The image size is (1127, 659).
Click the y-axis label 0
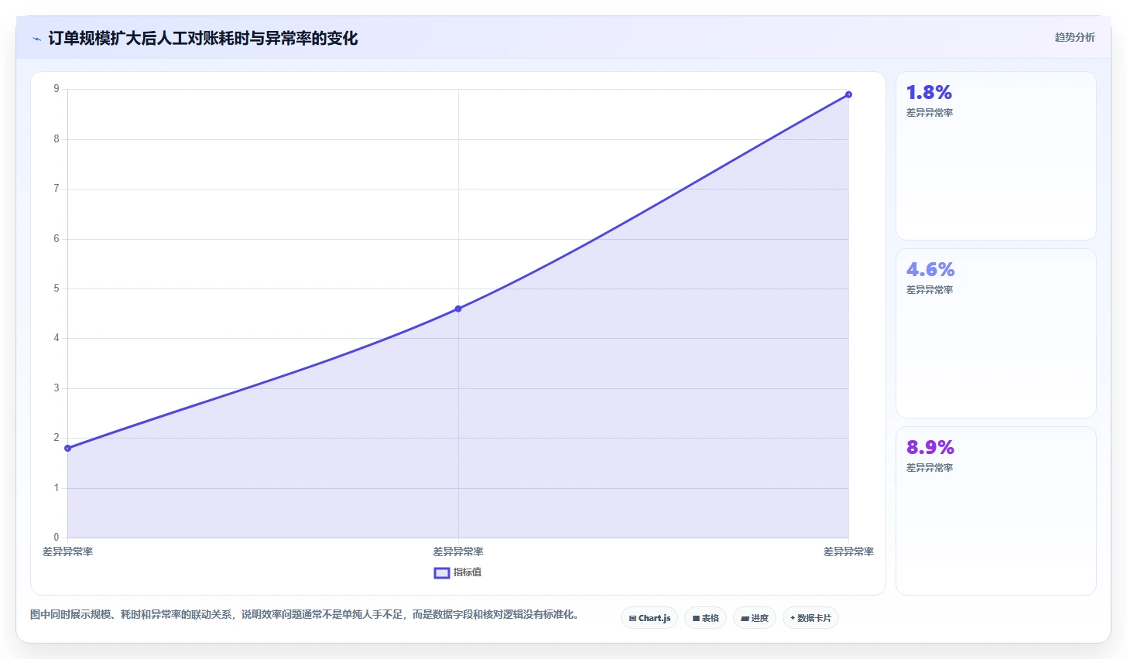click(x=57, y=538)
